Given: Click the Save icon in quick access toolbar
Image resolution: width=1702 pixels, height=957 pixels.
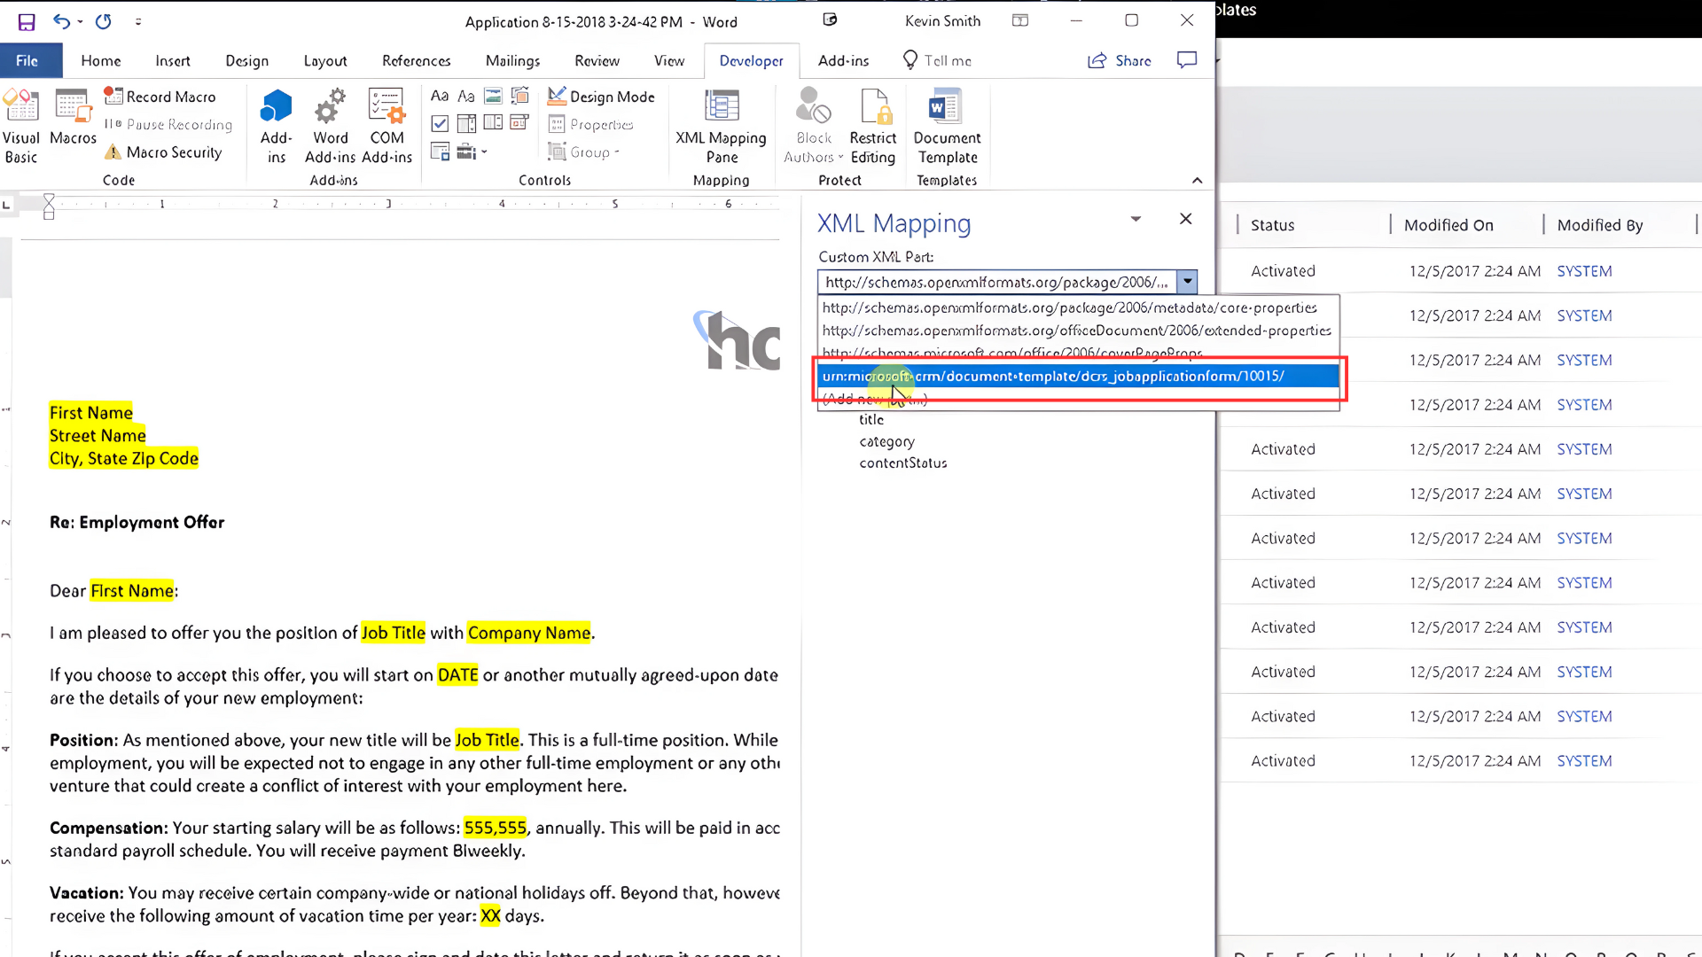Looking at the screenshot, I should [27, 21].
